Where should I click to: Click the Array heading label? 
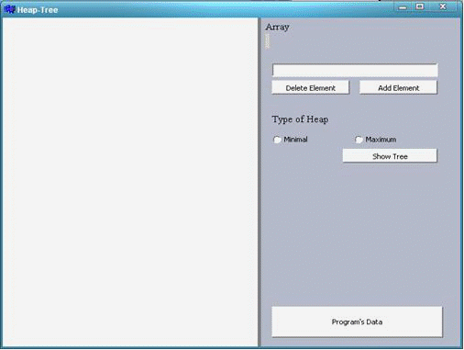click(x=277, y=27)
